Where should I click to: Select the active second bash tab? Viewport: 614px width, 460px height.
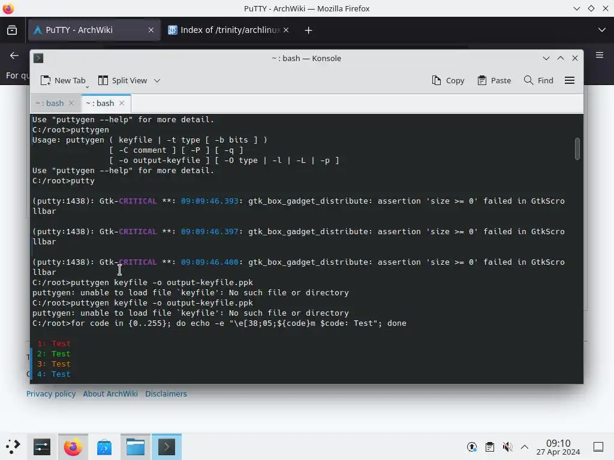click(x=100, y=103)
